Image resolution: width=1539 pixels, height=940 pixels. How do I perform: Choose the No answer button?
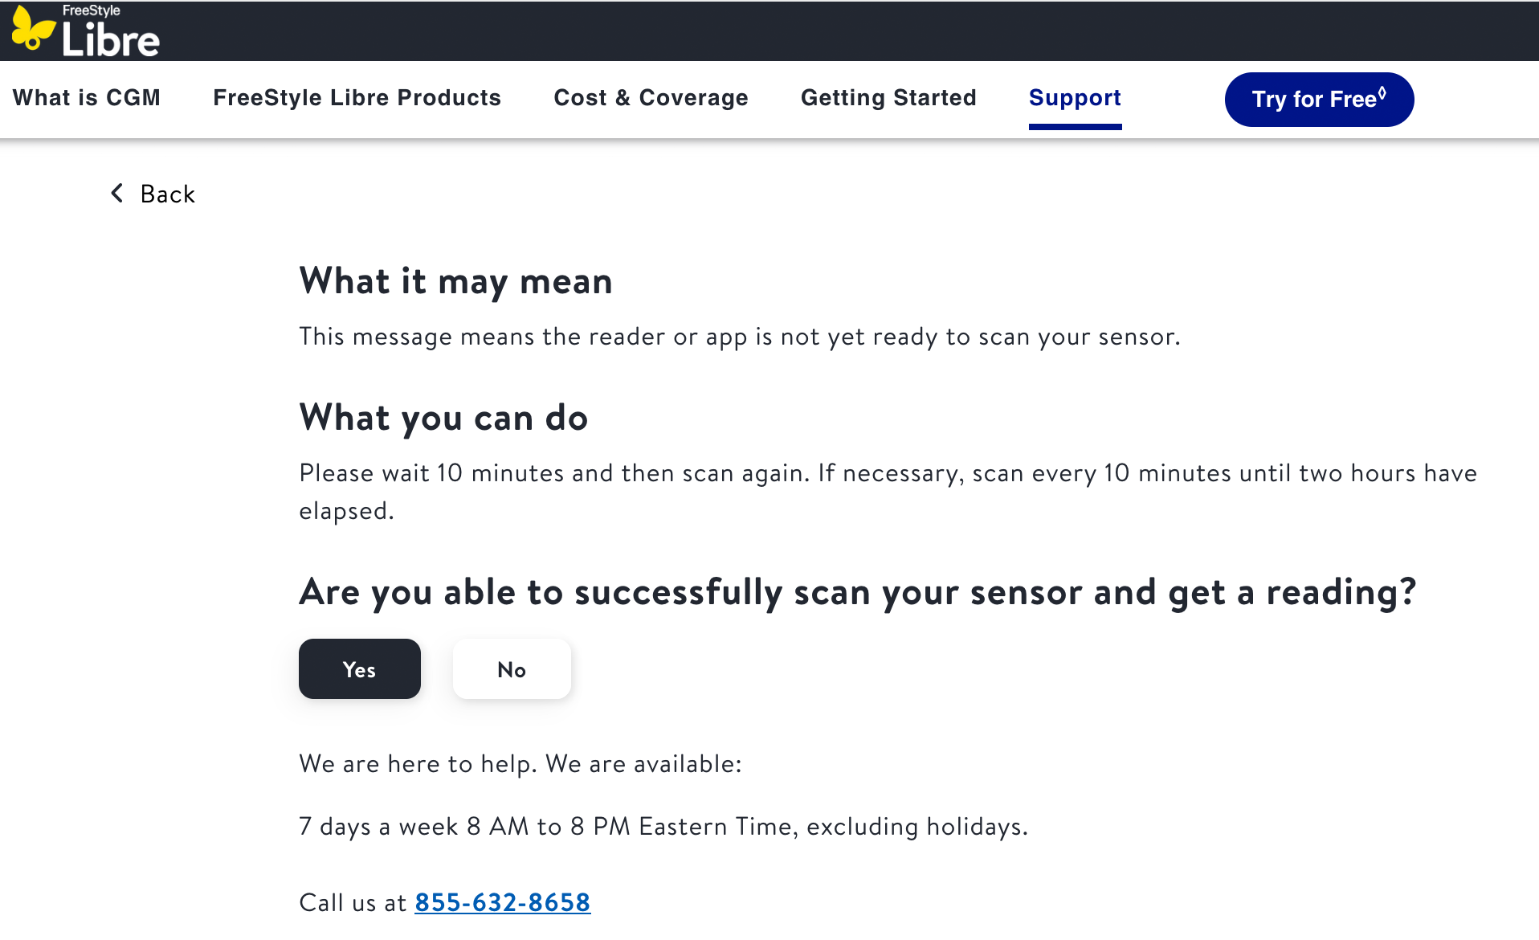click(x=512, y=669)
